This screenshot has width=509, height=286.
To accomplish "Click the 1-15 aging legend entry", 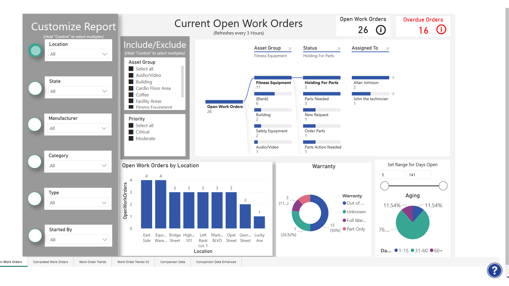I will [401, 251].
